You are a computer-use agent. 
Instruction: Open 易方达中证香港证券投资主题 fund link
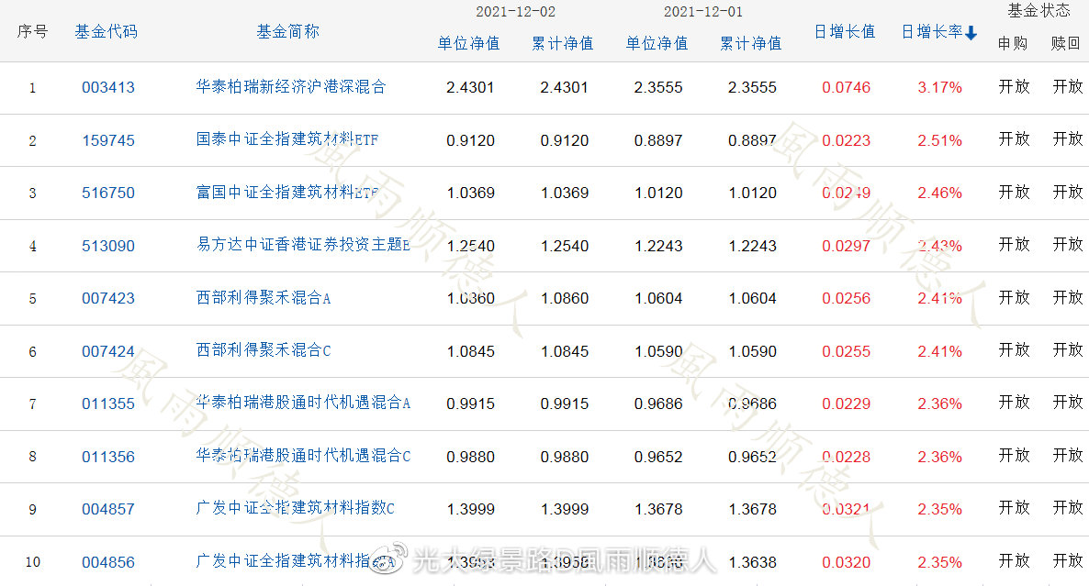tap(303, 245)
